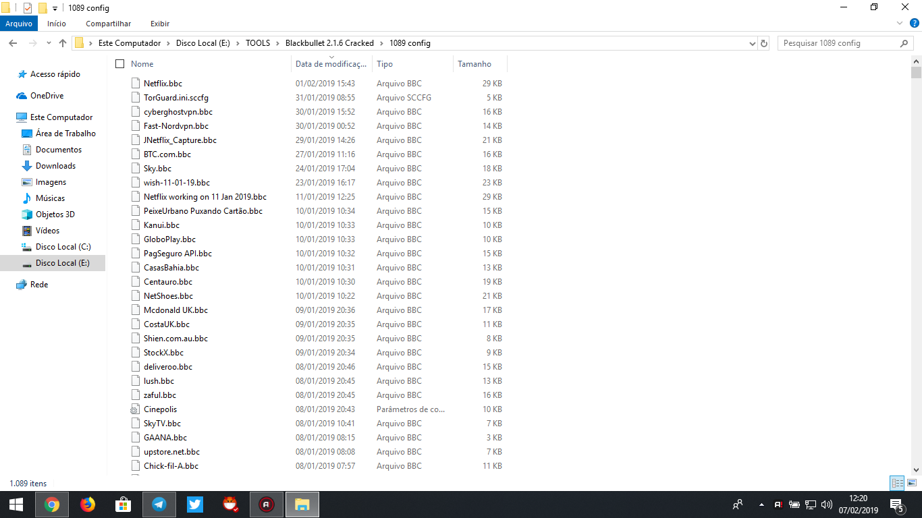The height and width of the screenshot is (518, 922).
Task: Go to TOOLS in breadcrumb path
Action: pos(258,43)
